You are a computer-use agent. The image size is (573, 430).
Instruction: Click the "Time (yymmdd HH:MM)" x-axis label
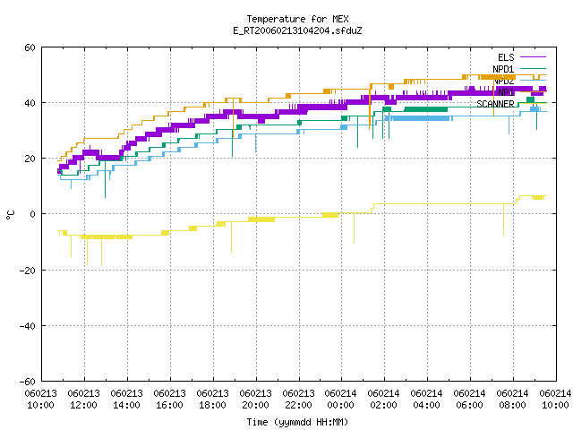(297, 422)
